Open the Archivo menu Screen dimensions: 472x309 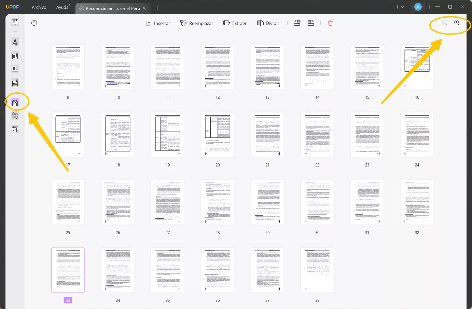click(39, 7)
